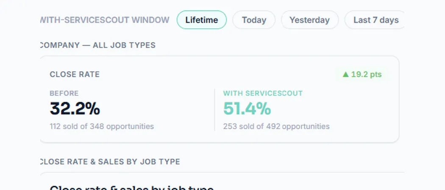Select the Last 7 days filter

point(375,20)
